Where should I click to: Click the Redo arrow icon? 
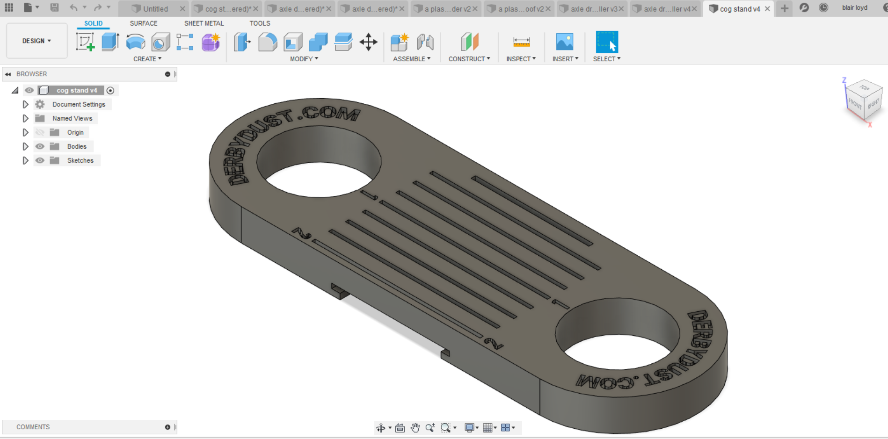point(98,7)
